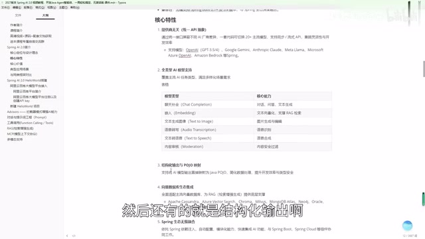Viewport: 425px width, 239px height.
Task: Toggle source code mode icon in status bar
Action: (74, 236)
